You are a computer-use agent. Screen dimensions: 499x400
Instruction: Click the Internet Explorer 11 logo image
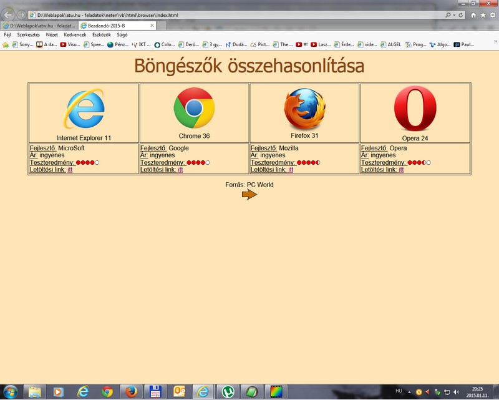click(x=84, y=109)
